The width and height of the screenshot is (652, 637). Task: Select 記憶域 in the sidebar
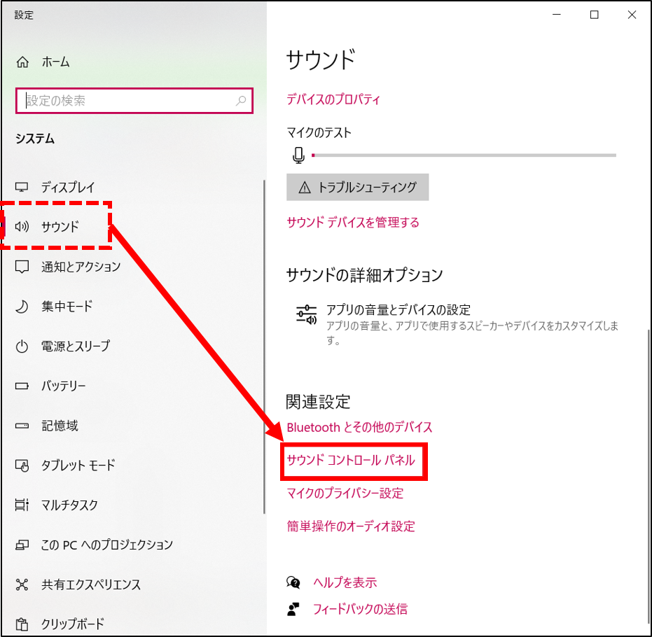coord(60,426)
